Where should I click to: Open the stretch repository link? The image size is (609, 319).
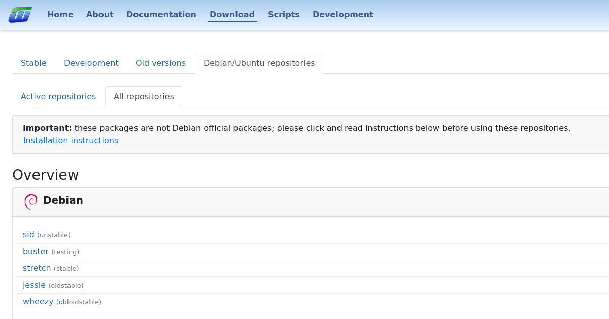tap(37, 268)
